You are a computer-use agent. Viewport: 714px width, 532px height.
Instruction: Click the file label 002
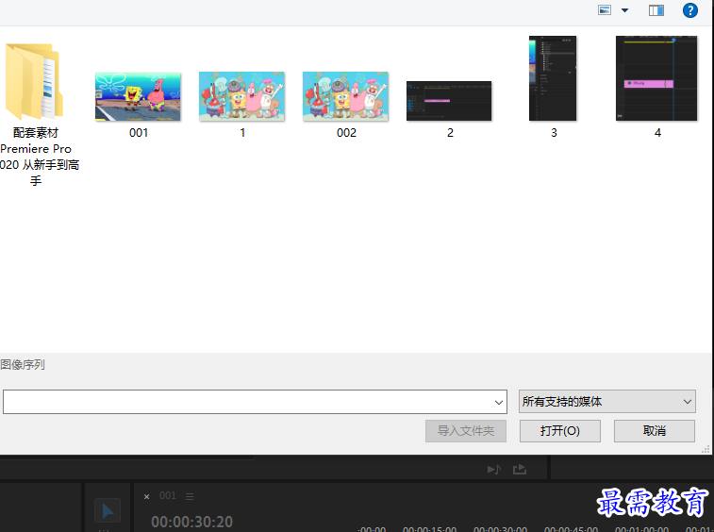[x=346, y=133]
